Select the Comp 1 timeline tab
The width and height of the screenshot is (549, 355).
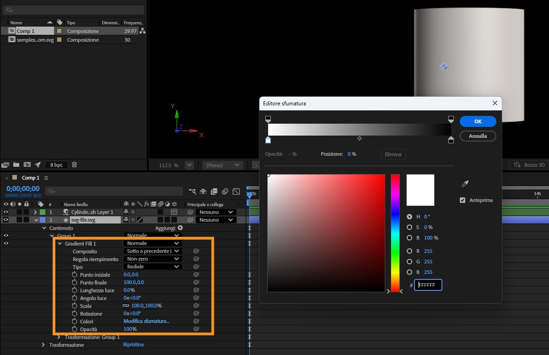[x=31, y=178]
